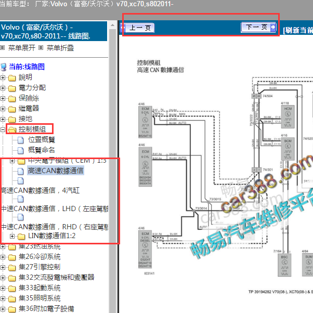Click folder icon of 說明
This screenshot has width=313, height=313.
click(x=12, y=78)
